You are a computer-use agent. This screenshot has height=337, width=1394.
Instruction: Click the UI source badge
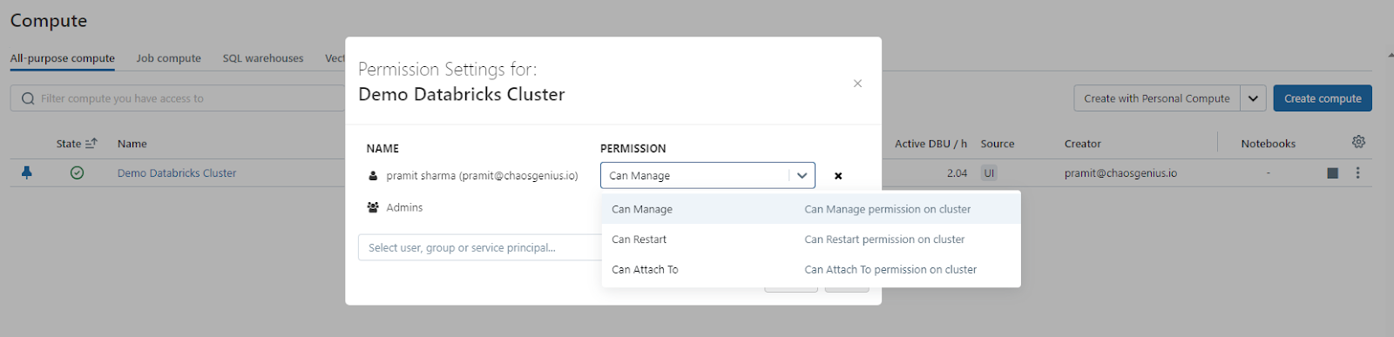(989, 173)
